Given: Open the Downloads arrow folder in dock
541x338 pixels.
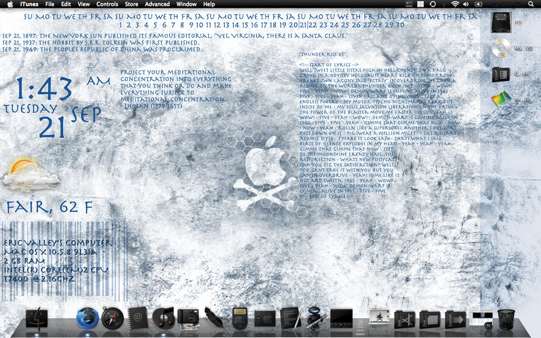Looking at the screenshot, I should pyautogui.click(x=456, y=319).
